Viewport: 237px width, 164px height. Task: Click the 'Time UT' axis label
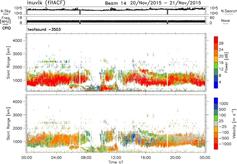(116, 162)
